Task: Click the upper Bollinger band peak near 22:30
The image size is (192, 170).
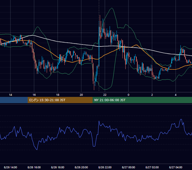Action: point(112,8)
